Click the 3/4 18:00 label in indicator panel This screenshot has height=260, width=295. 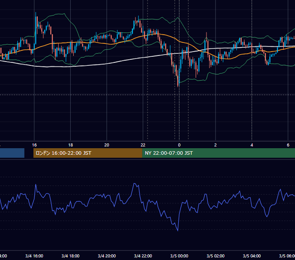pos(71,256)
